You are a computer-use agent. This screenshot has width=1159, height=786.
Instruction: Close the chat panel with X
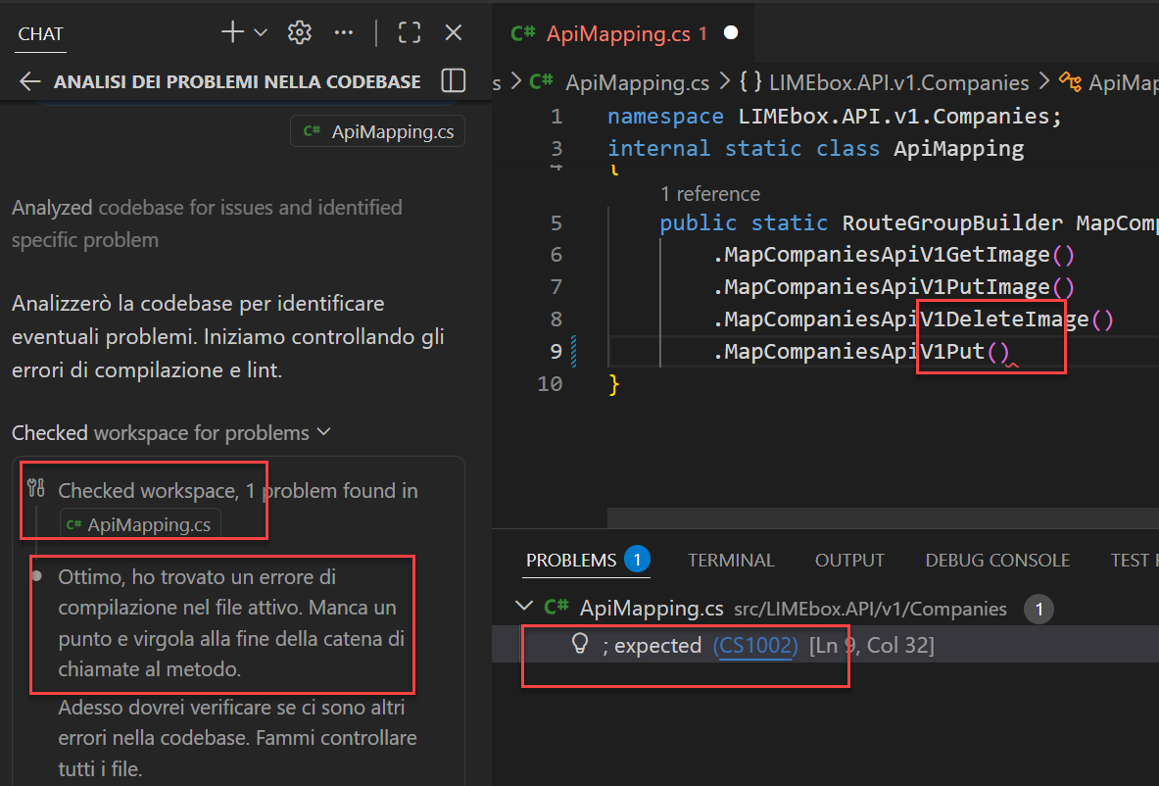coord(454,32)
